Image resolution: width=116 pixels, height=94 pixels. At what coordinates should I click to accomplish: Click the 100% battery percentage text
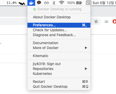point(71,3)
